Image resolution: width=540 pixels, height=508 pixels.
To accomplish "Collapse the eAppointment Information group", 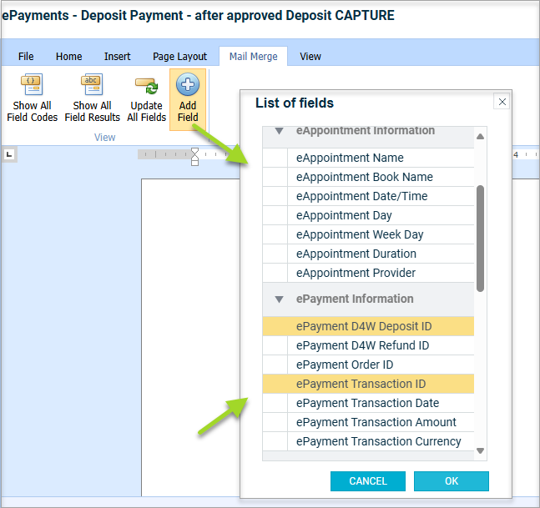I will 280,131.
